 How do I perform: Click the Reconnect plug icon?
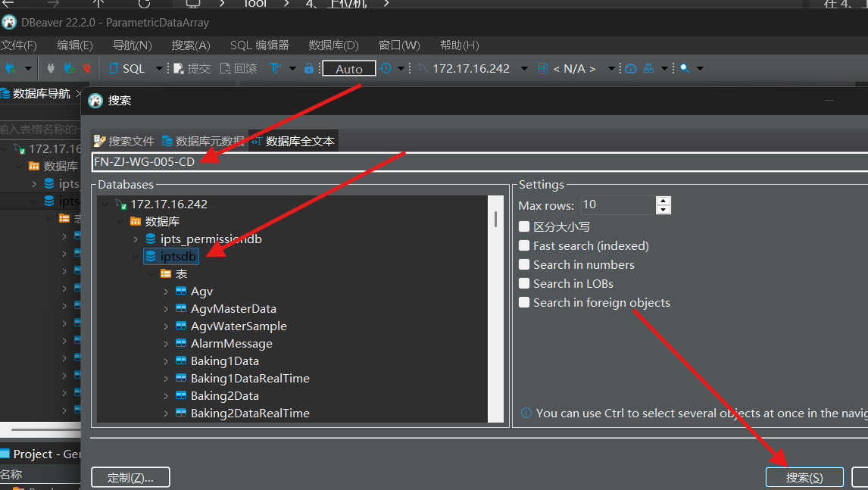tap(69, 68)
